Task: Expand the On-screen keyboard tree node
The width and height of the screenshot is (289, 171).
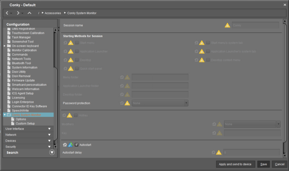Action: pos(5,46)
